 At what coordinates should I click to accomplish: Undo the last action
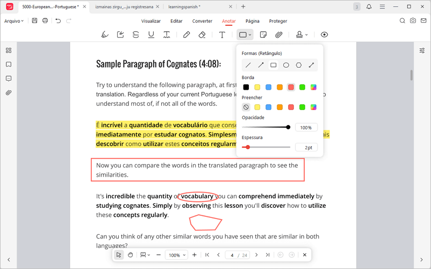tap(58, 20)
